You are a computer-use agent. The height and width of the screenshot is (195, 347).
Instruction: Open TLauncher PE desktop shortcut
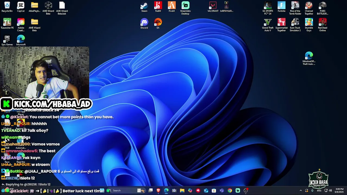[7, 24]
